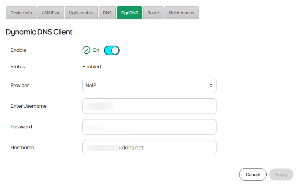Click the Apply button
This screenshot has width=297, height=185.
click(281, 174)
